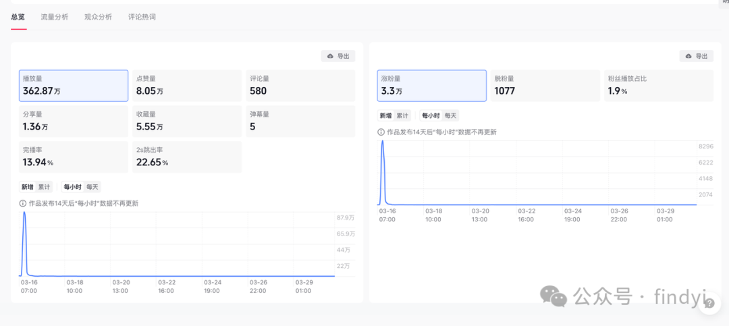Click info icon beside left chart notice
Screen dimensions: 729x326
point(23,203)
